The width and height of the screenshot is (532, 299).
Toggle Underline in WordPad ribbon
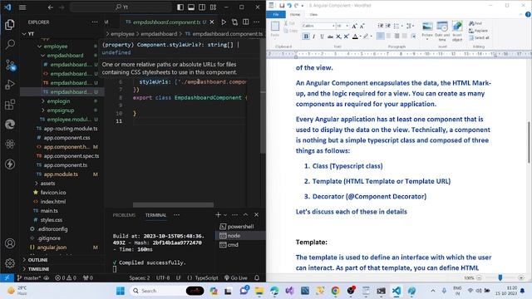click(322, 37)
